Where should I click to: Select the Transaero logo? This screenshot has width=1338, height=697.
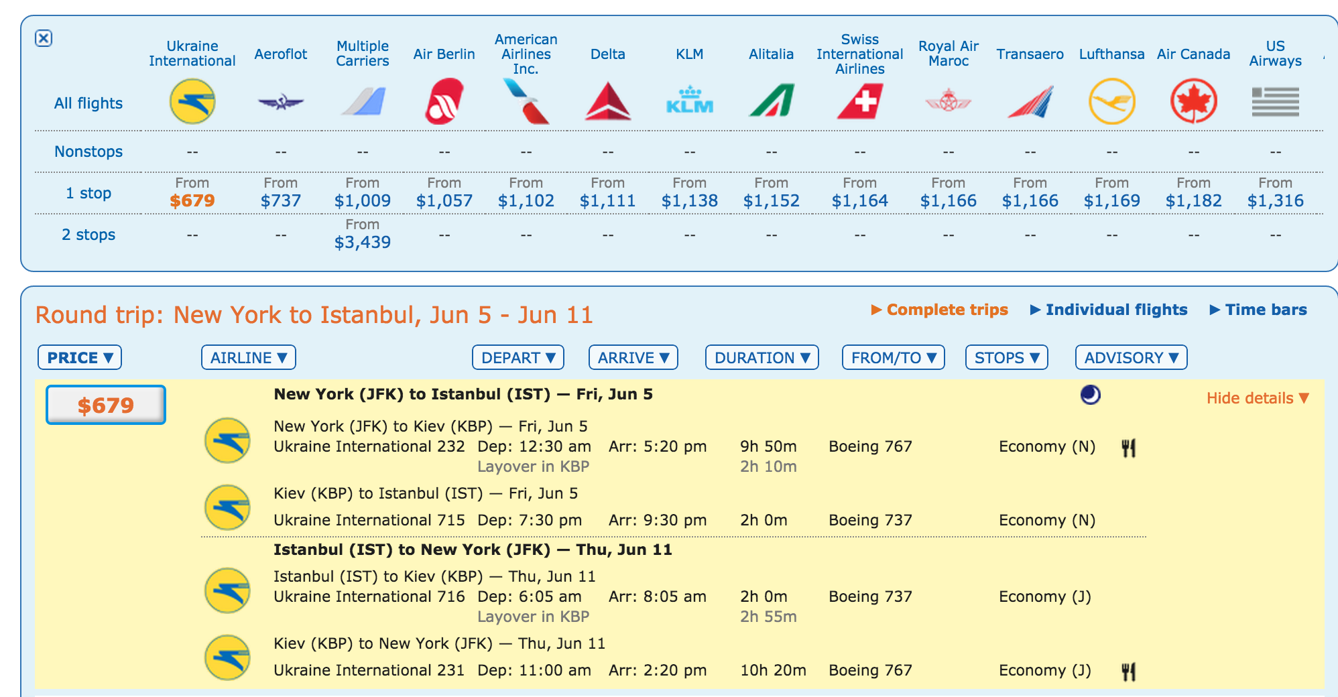tap(1030, 102)
